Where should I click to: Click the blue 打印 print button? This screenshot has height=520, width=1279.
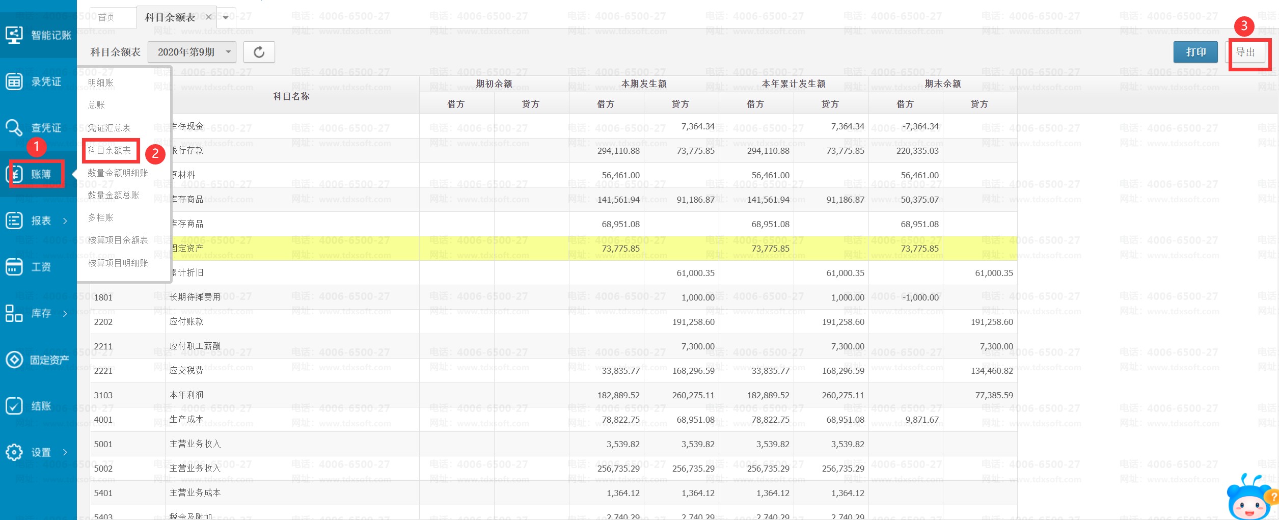[x=1195, y=52]
